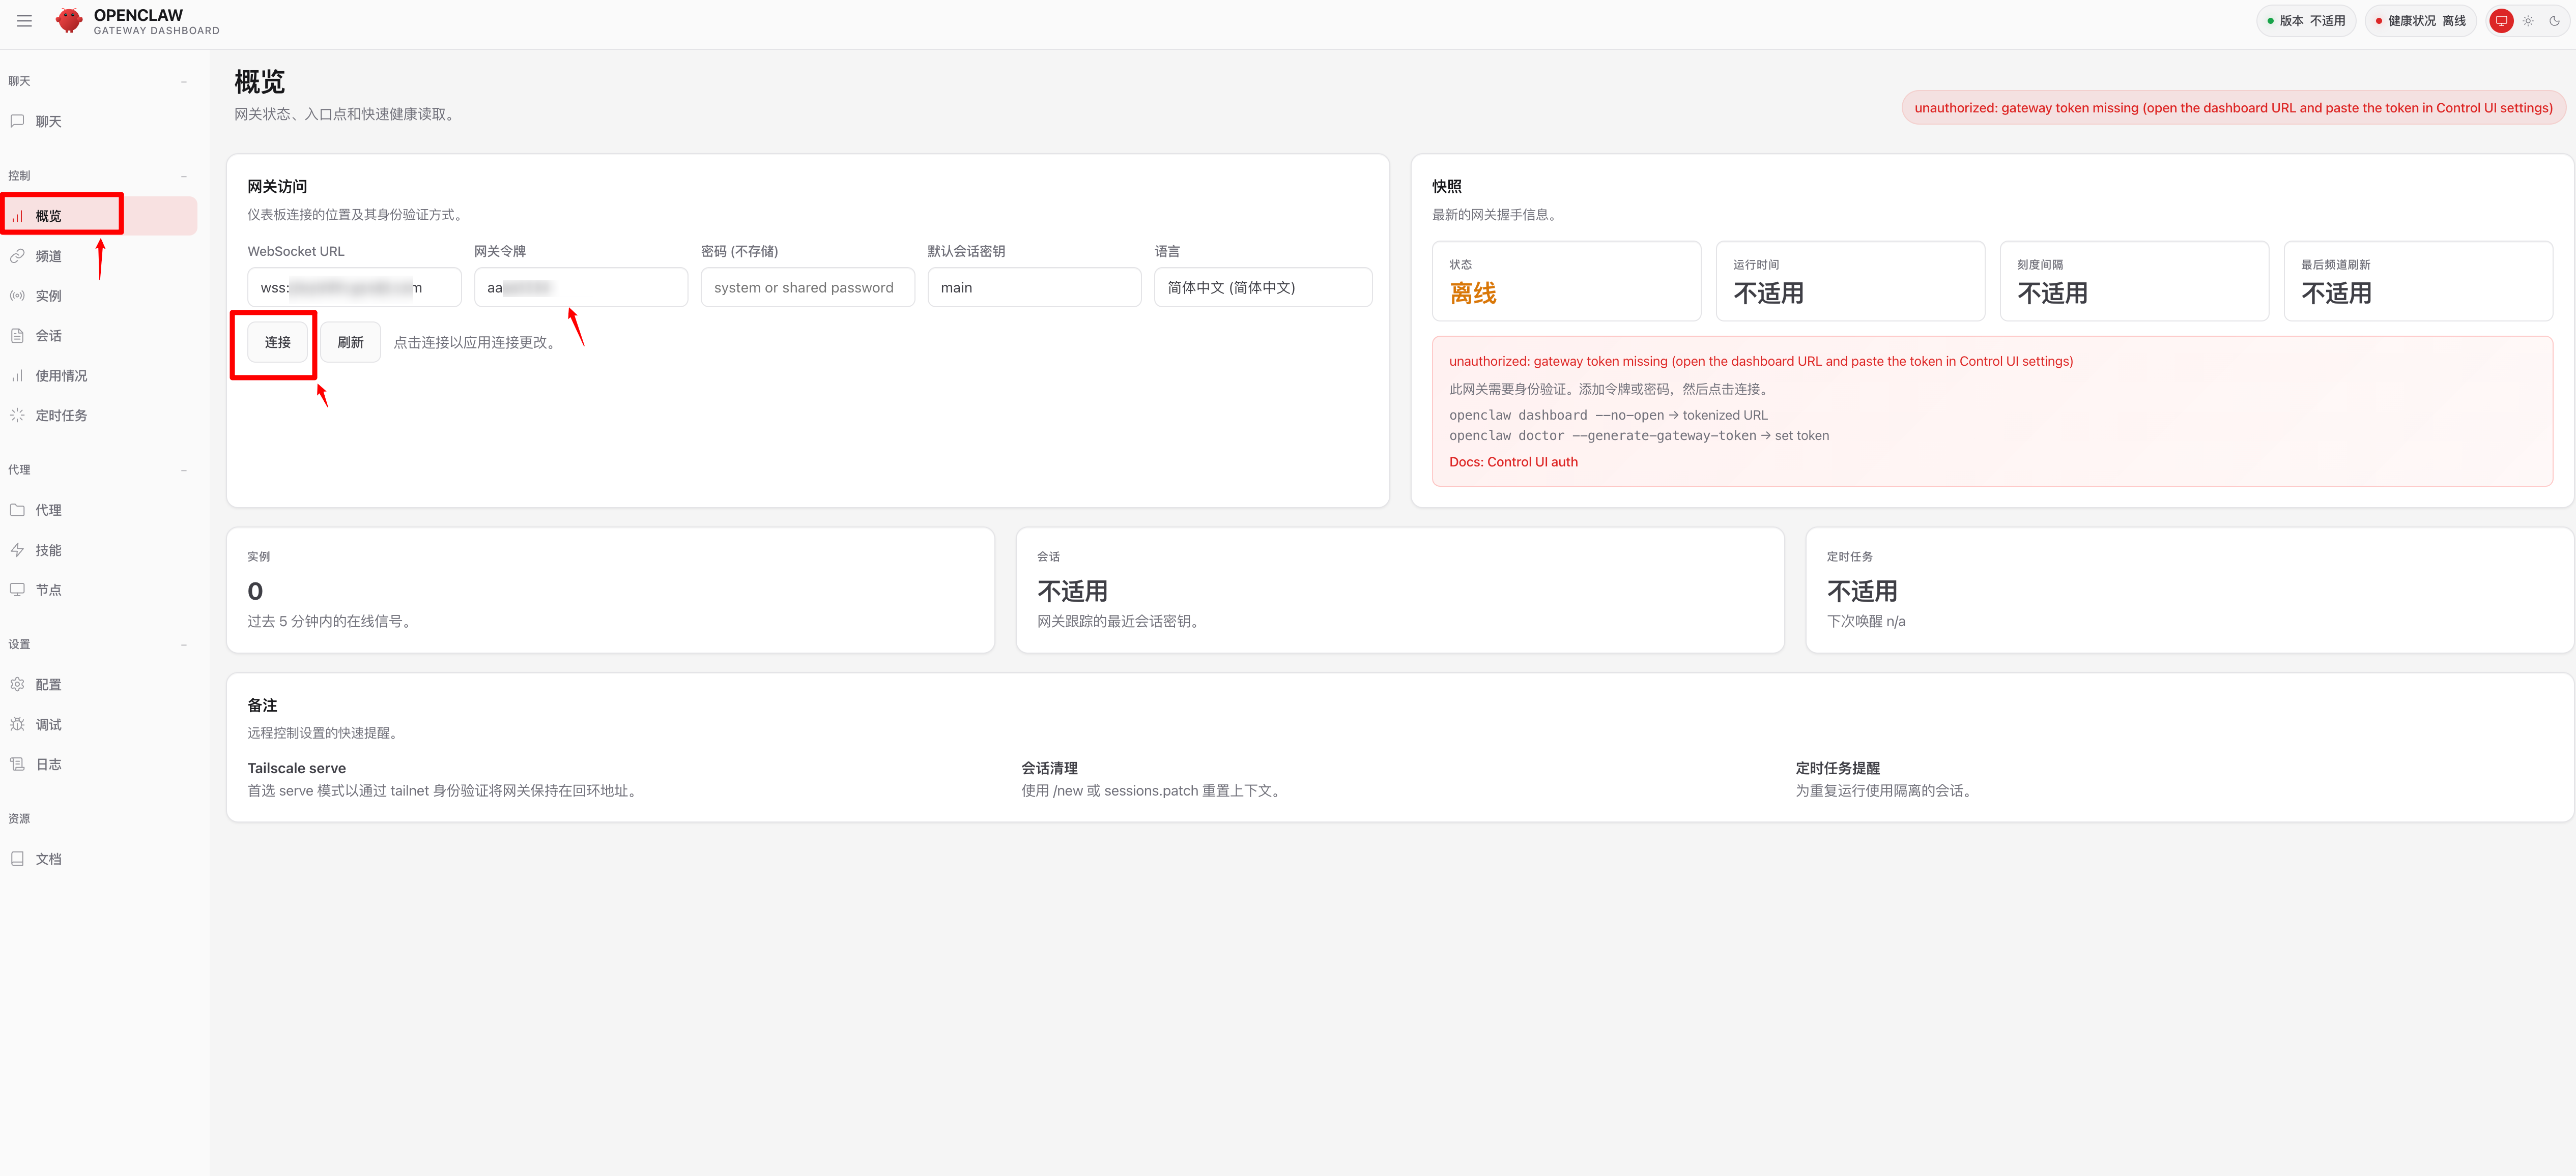Open 定时任务 cron jobs in sidebar

tap(60, 416)
